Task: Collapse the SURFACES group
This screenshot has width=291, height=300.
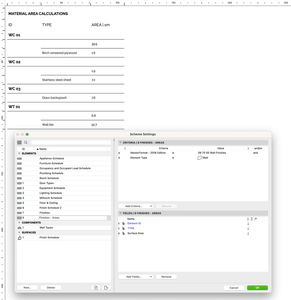Action: (x=19, y=232)
